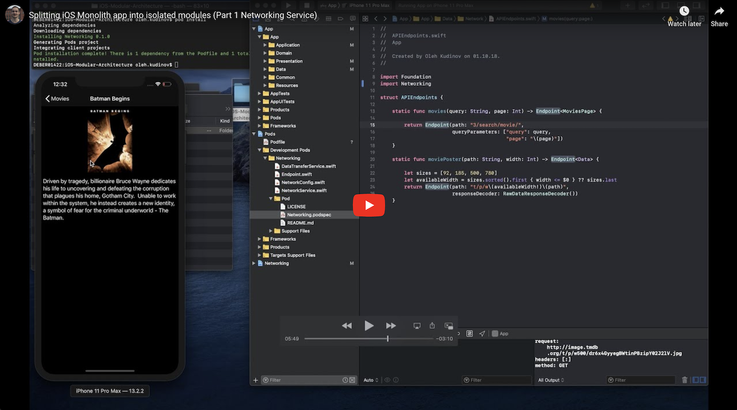Viewport: 737px width, 410px height.
Task: Click the play triangle in the QuickTime overlay
Action: [x=369, y=326]
